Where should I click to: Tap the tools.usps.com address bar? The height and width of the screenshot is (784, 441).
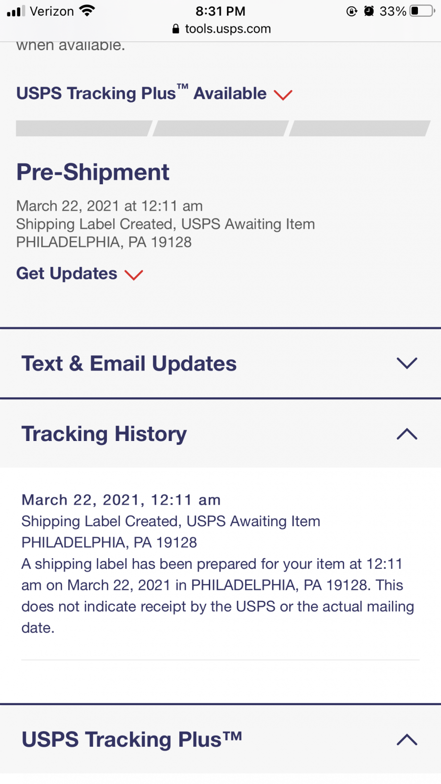tap(221, 29)
